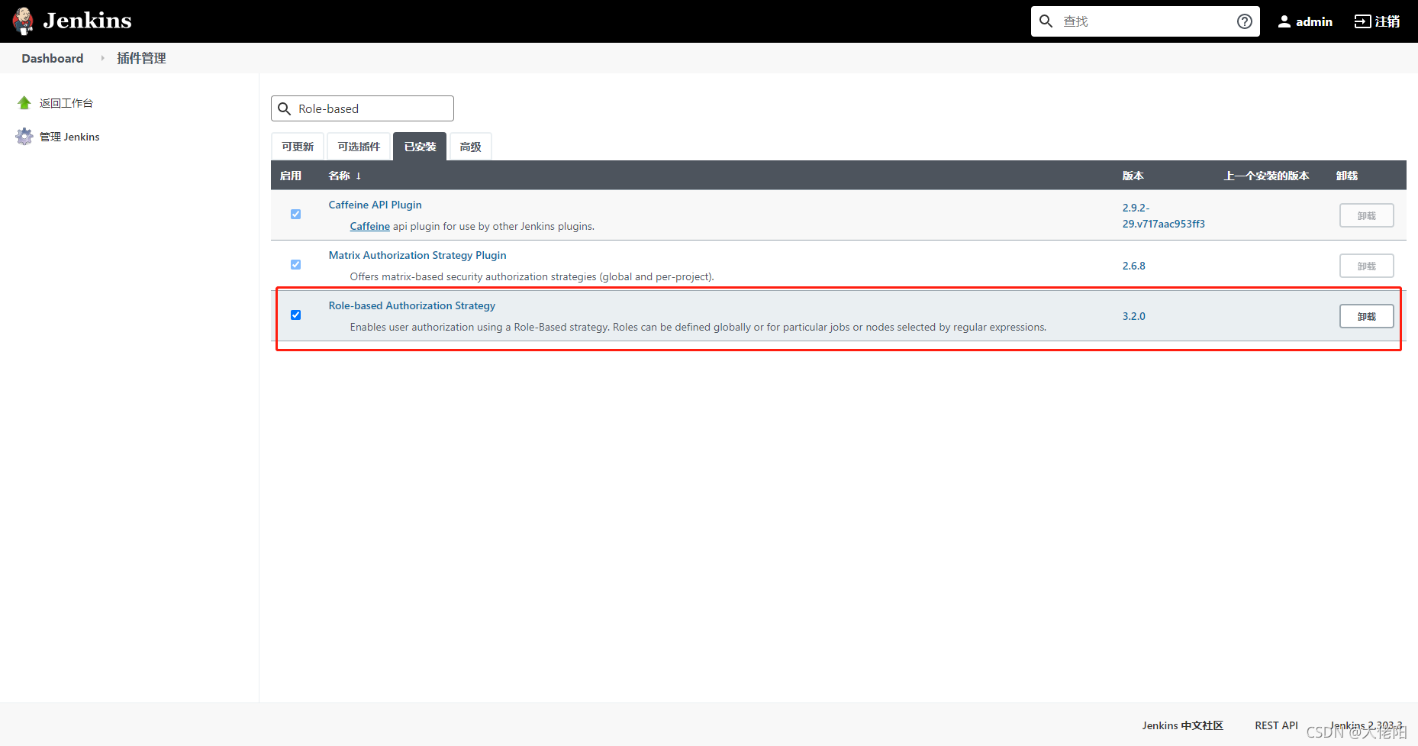The width and height of the screenshot is (1418, 746).
Task: Expand the breadcrumb arrow after Dashboard
Action: click(102, 58)
